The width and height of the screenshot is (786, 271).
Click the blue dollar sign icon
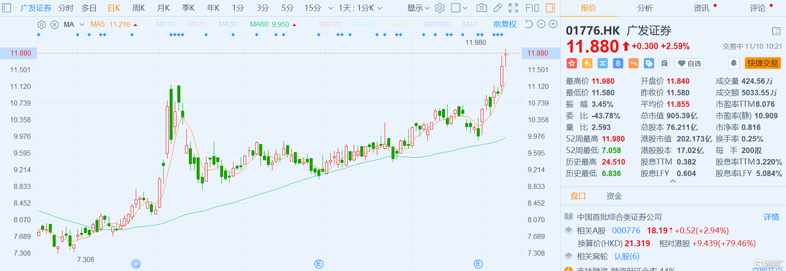coord(618,64)
